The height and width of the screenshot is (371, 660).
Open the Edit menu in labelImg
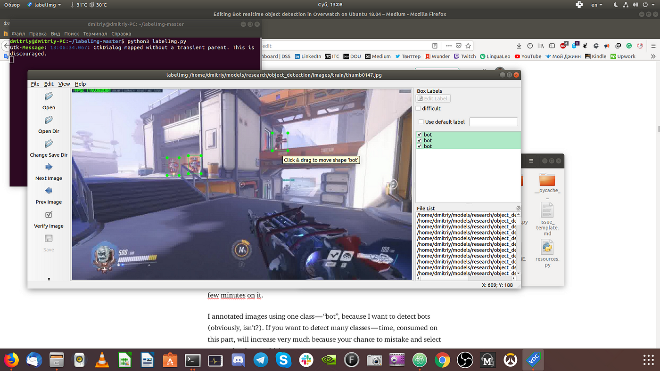[49, 84]
